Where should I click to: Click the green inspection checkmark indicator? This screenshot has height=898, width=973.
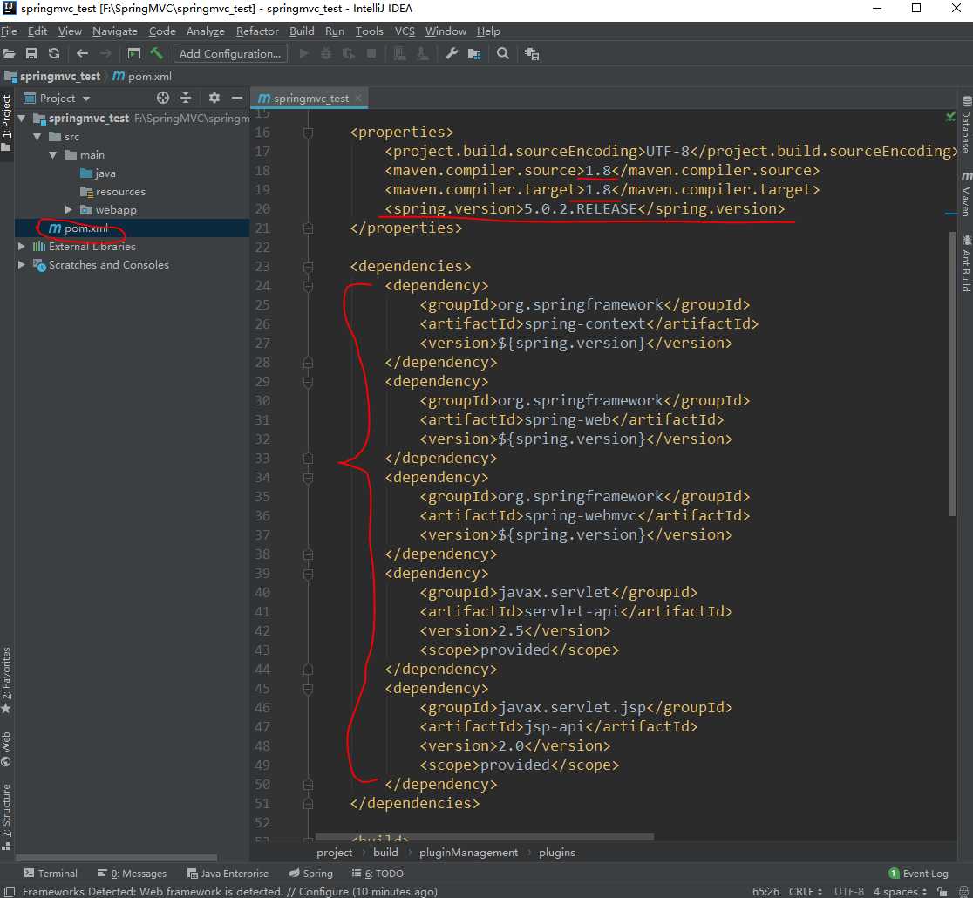click(950, 116)
